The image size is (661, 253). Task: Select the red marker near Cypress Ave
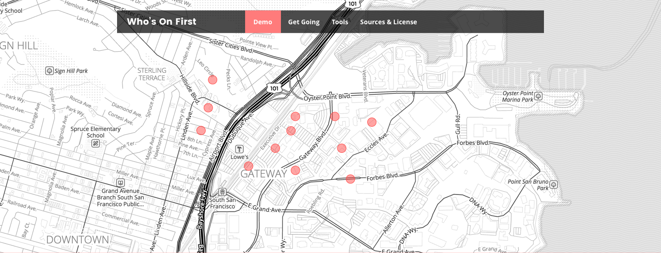point(201,130)
